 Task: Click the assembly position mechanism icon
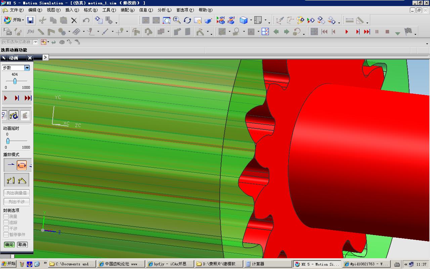(22, 180)
